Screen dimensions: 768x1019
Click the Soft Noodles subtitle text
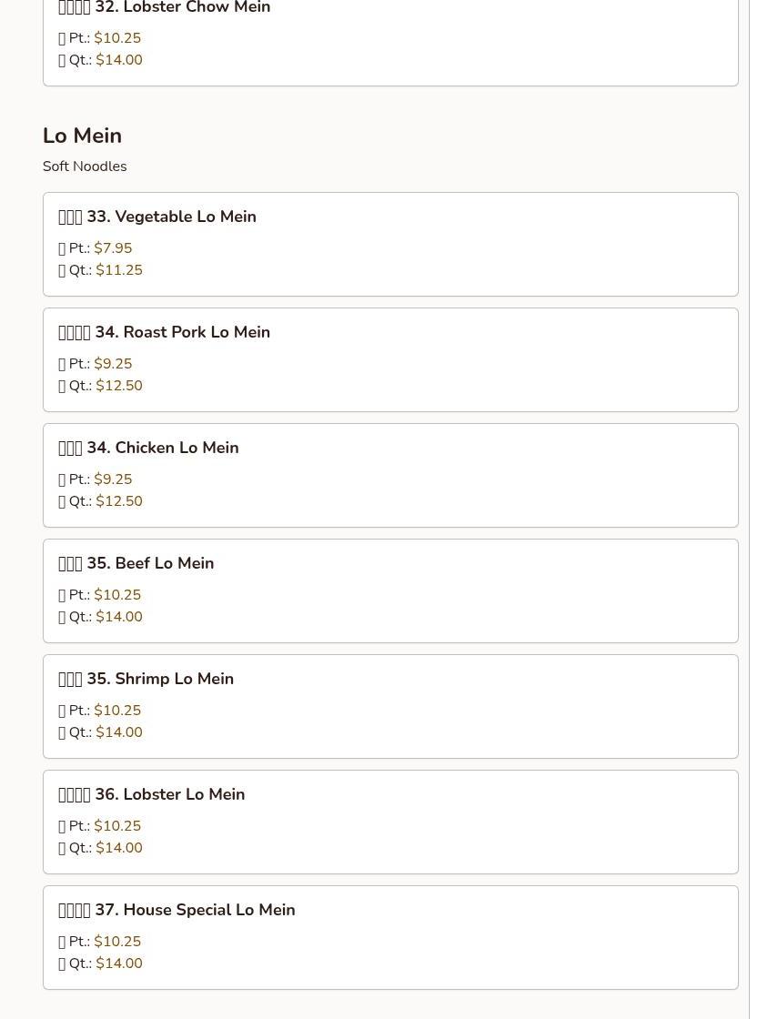[85, 166]
